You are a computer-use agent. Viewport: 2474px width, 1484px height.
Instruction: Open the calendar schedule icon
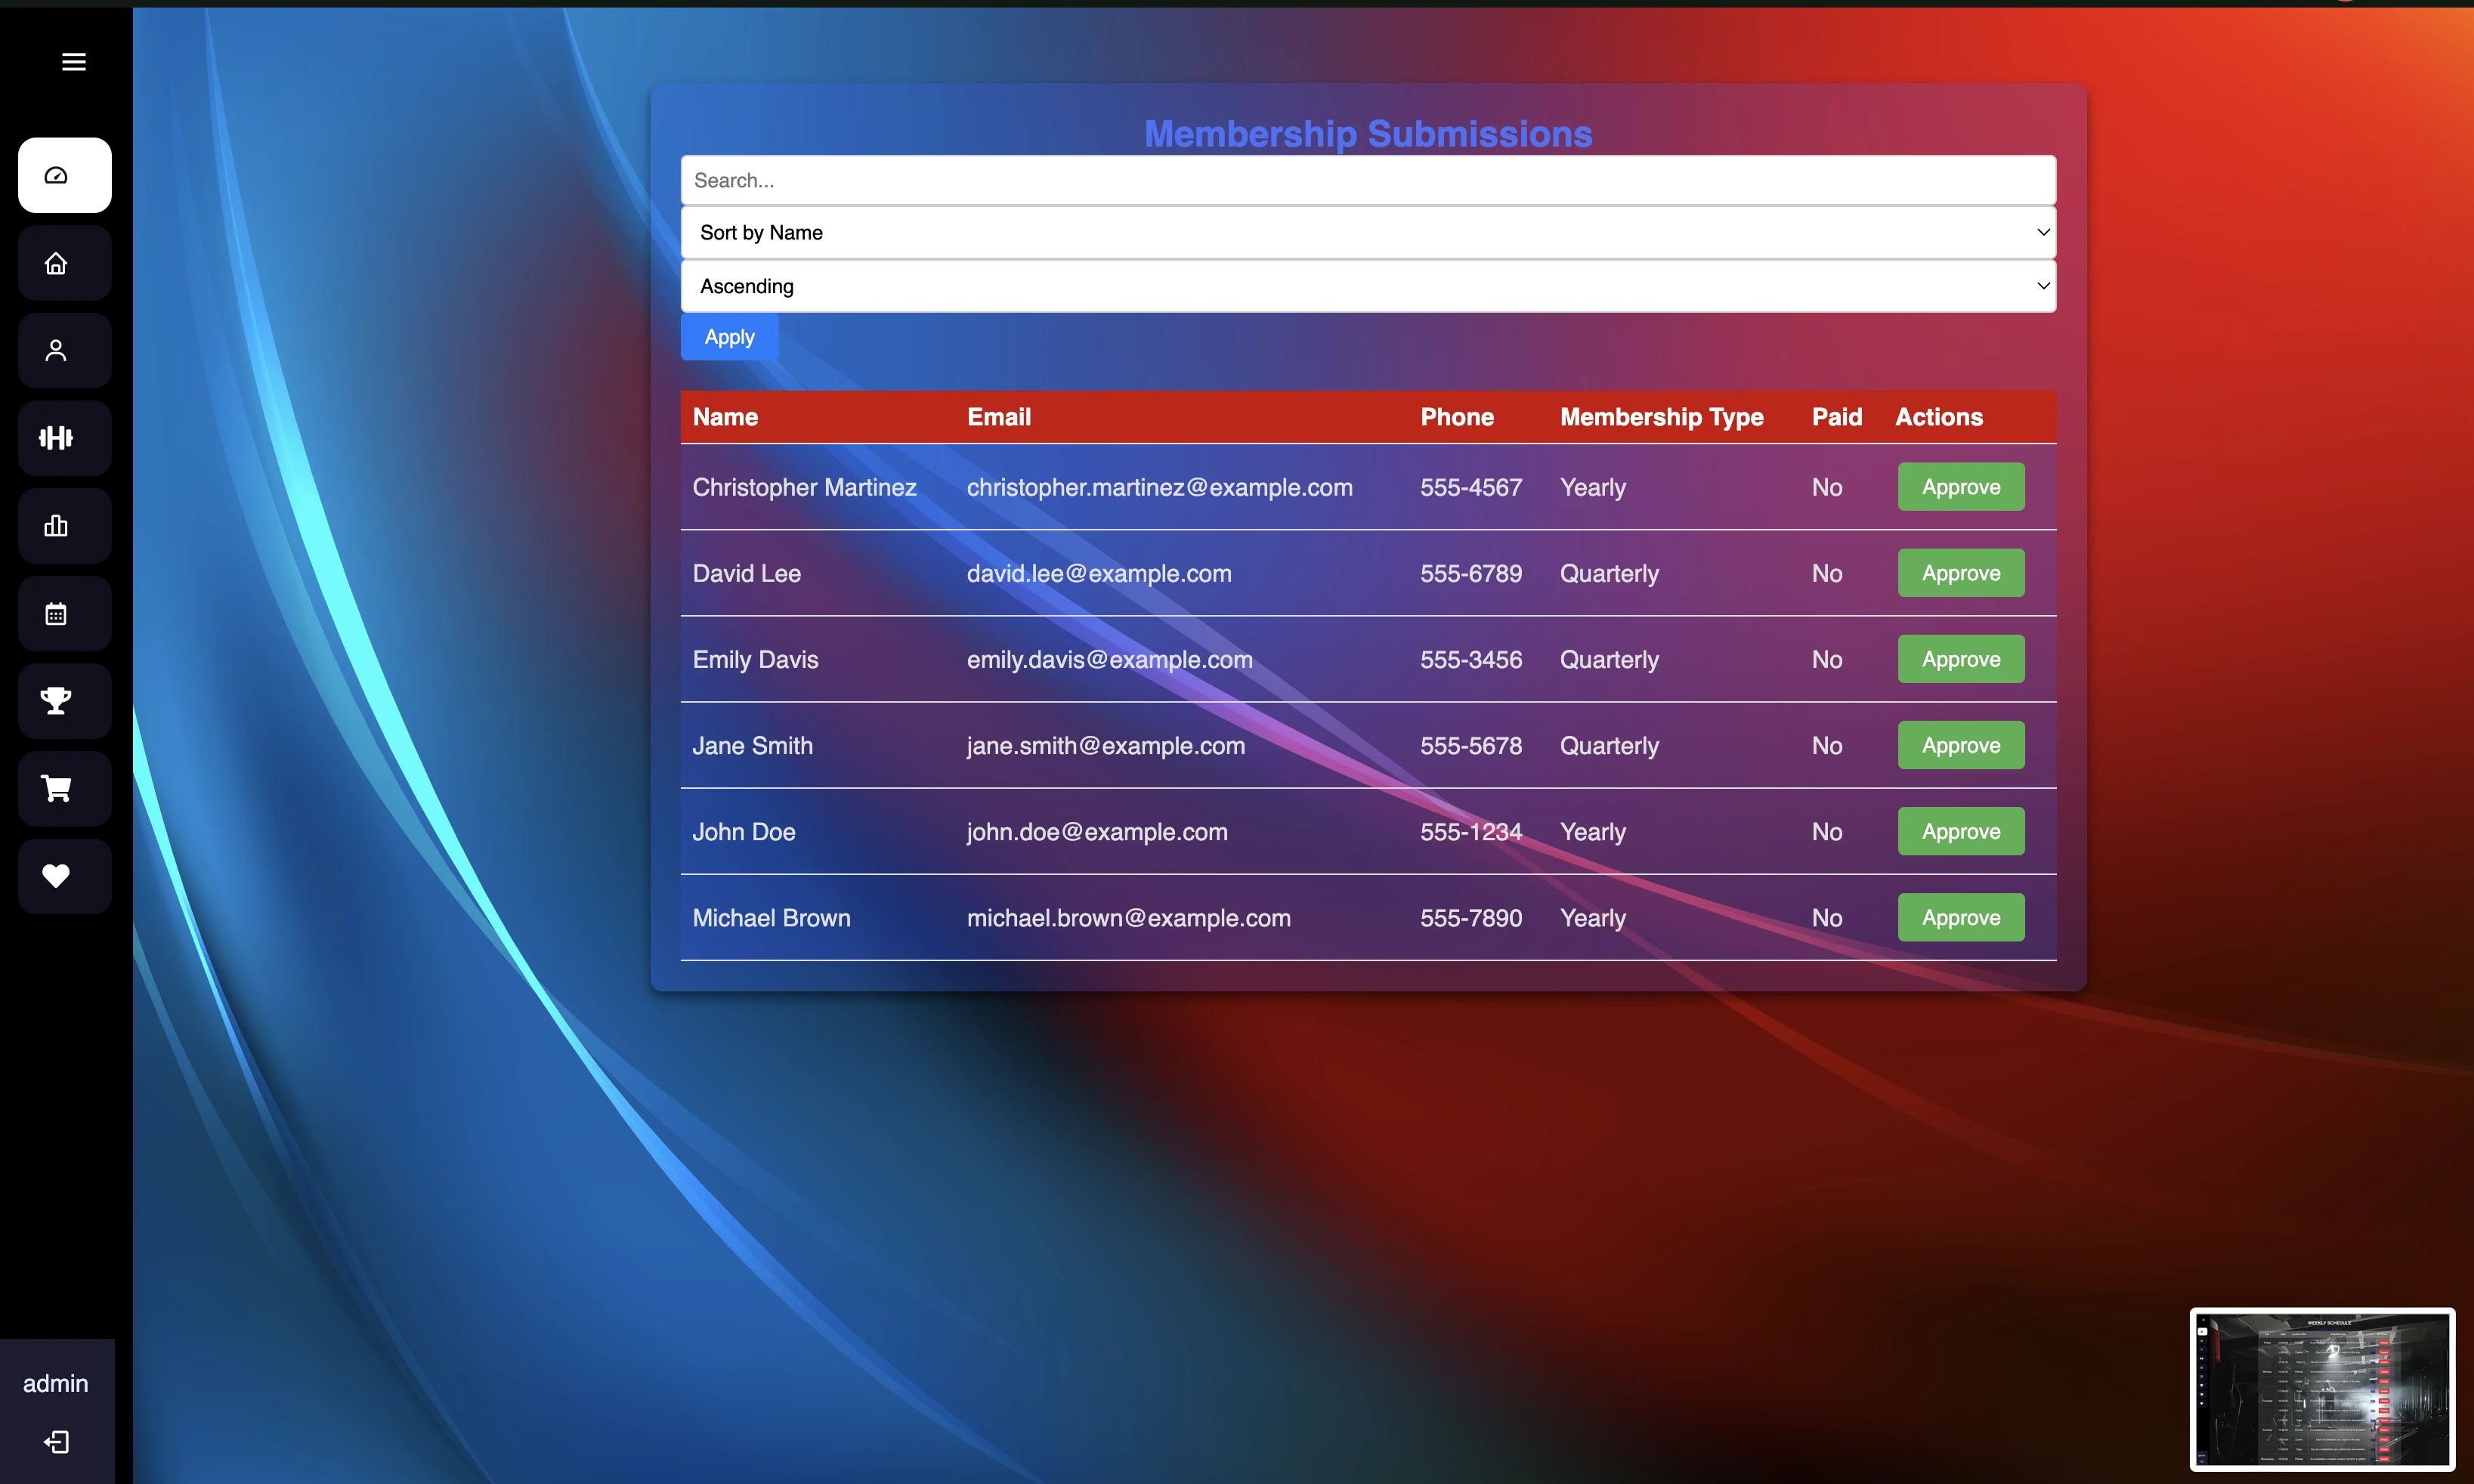click(65, 613)
